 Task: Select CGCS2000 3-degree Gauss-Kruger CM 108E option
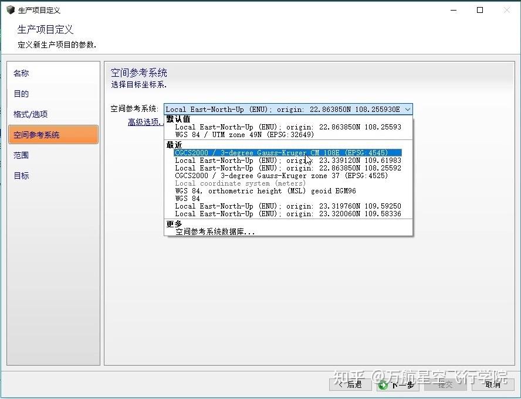pyautogui.click(x=287, y=153)
